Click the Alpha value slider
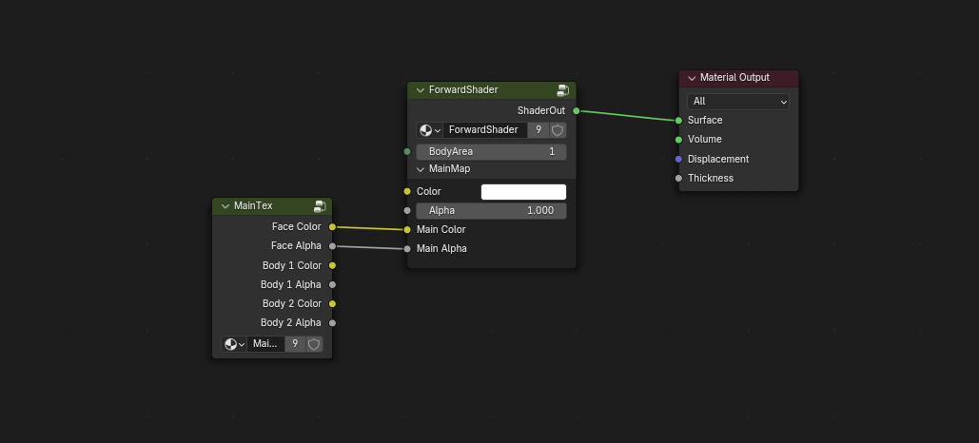 pyautogui.click(x=491, y=211)
